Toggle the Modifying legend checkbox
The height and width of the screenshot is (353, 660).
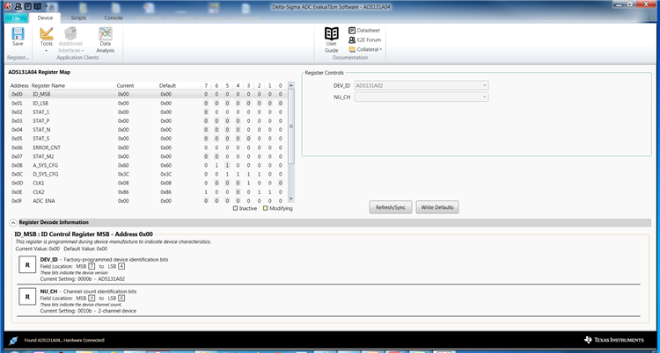click(265, 208)
